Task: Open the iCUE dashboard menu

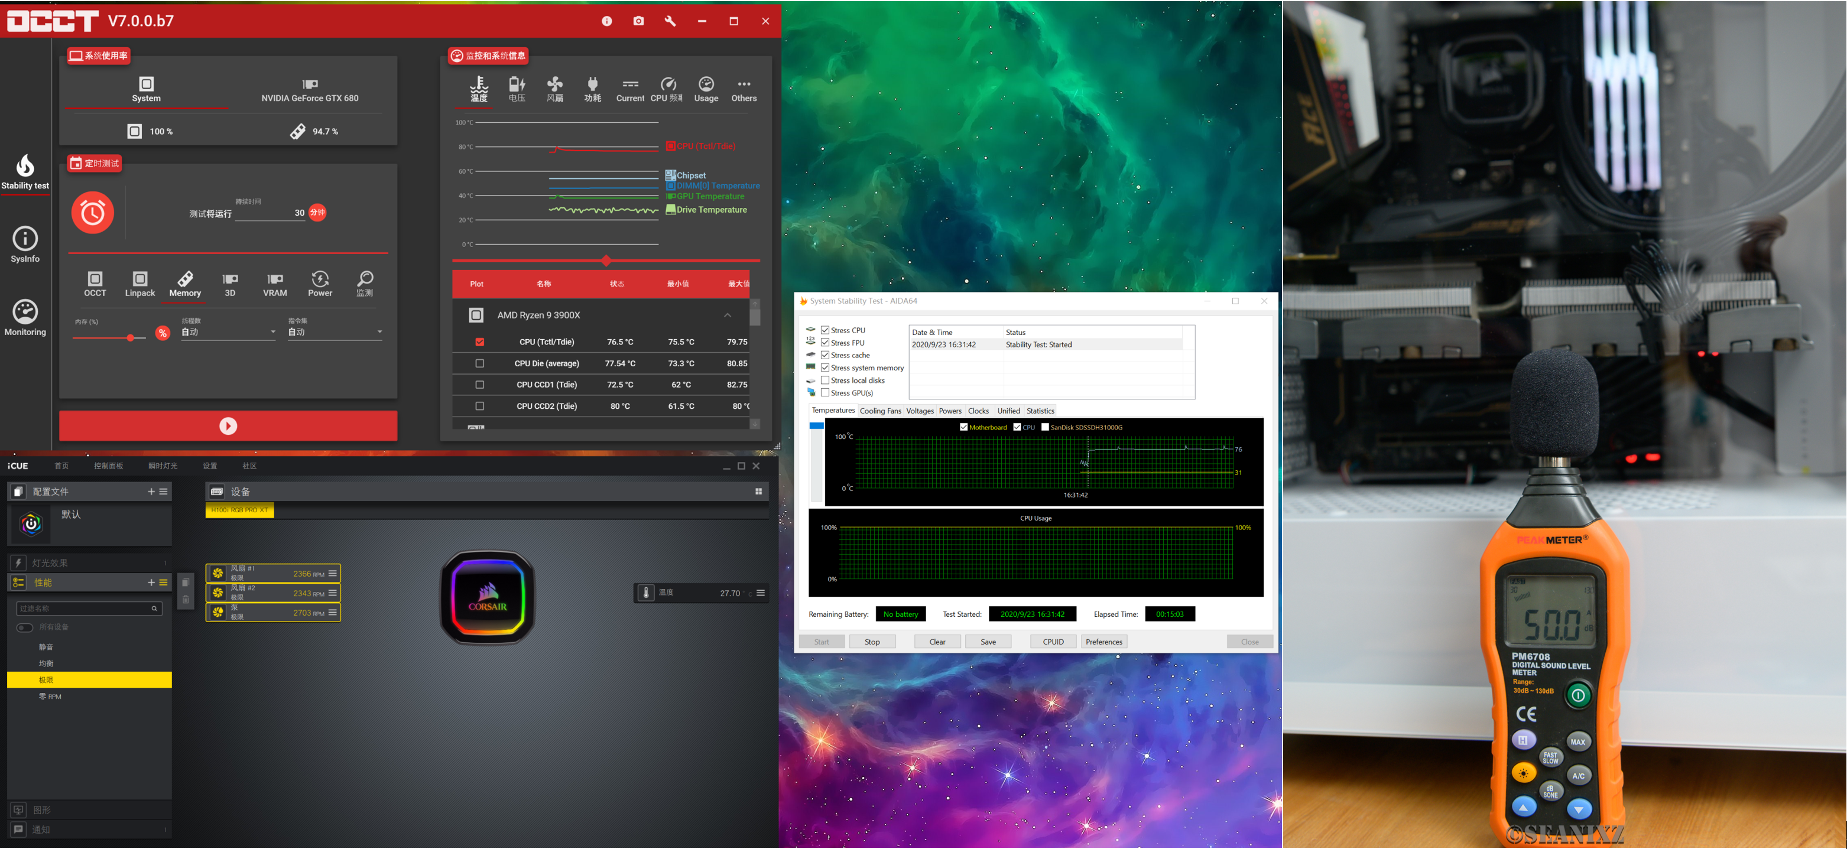Action: tap(108, 466)
